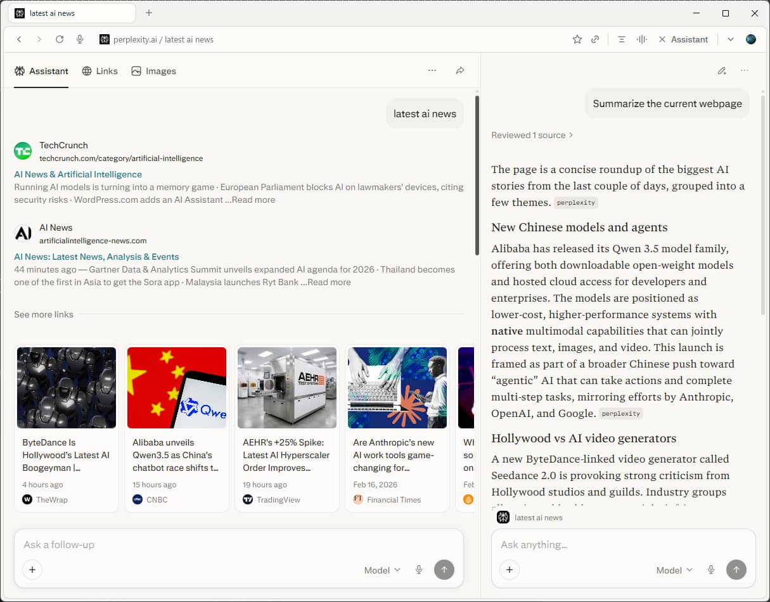Use the voice search mic in the address bar
The height and width of the screenshot is (602, 770).
80,39
